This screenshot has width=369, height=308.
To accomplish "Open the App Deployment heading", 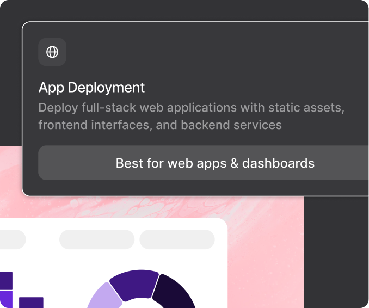I will click(91, 88).
